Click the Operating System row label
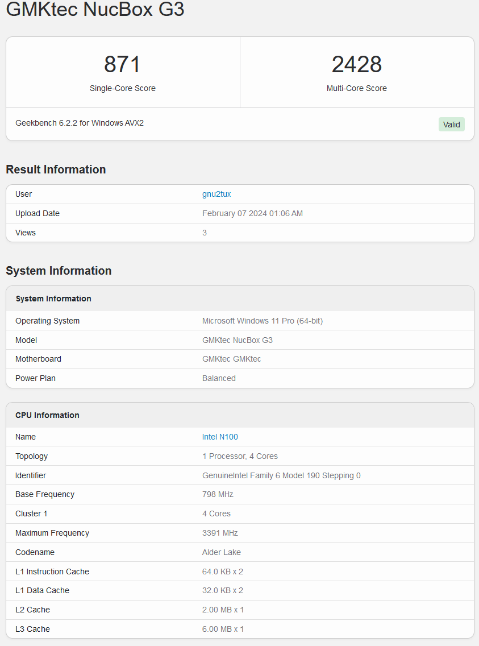The height and width of the screenshot is (646, 479). pos(47,321)
